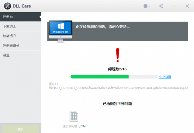Switch to the 注册表备份 tab
The image size is (194, 133).
[x=21, y=46]
